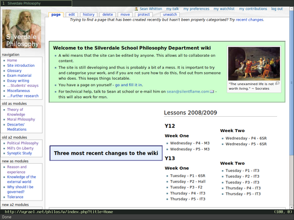Open Reason and experience module link
Viewport: 294px width, 220px height.
click(16, 170)
